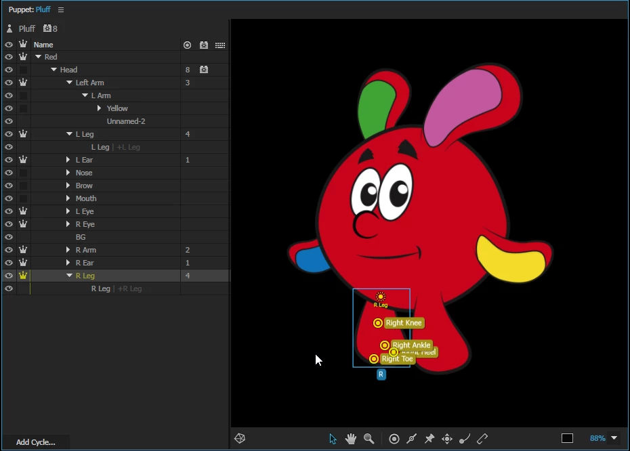The image size is (630, 451).
Task: Activate the Dragger tool icon
Action: [447, 439]
